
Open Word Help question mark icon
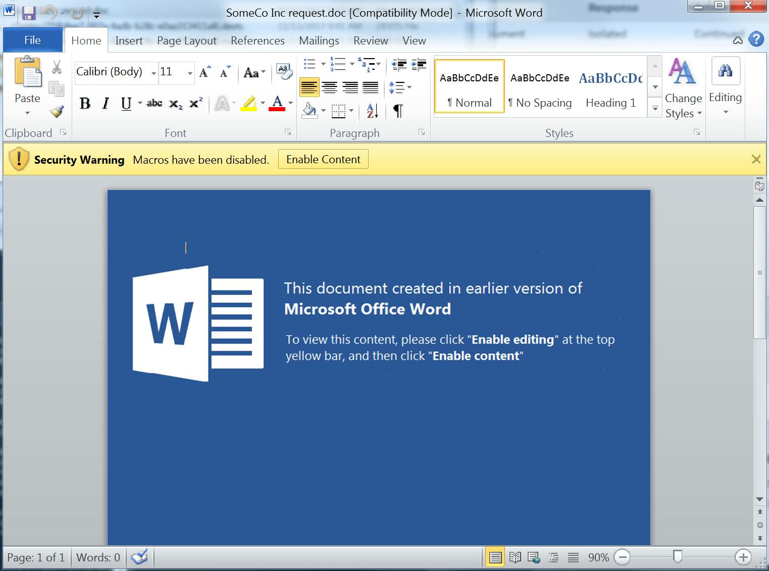pos(756,39)
